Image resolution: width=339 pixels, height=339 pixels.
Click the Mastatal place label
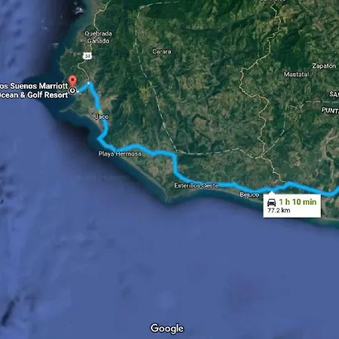pyautogui.click(x=296, y=75)
